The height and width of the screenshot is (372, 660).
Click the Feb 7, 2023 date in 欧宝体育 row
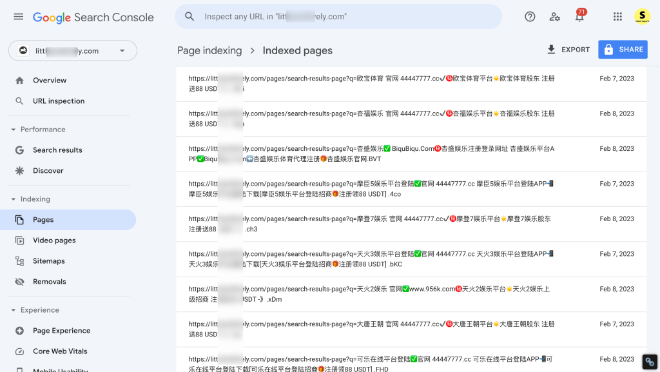coord(617,79)
